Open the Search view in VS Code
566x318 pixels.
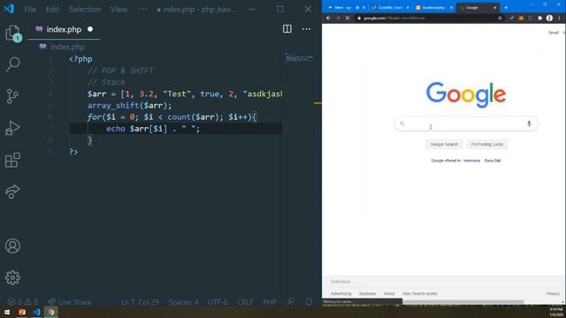click(x=13, y=64)
